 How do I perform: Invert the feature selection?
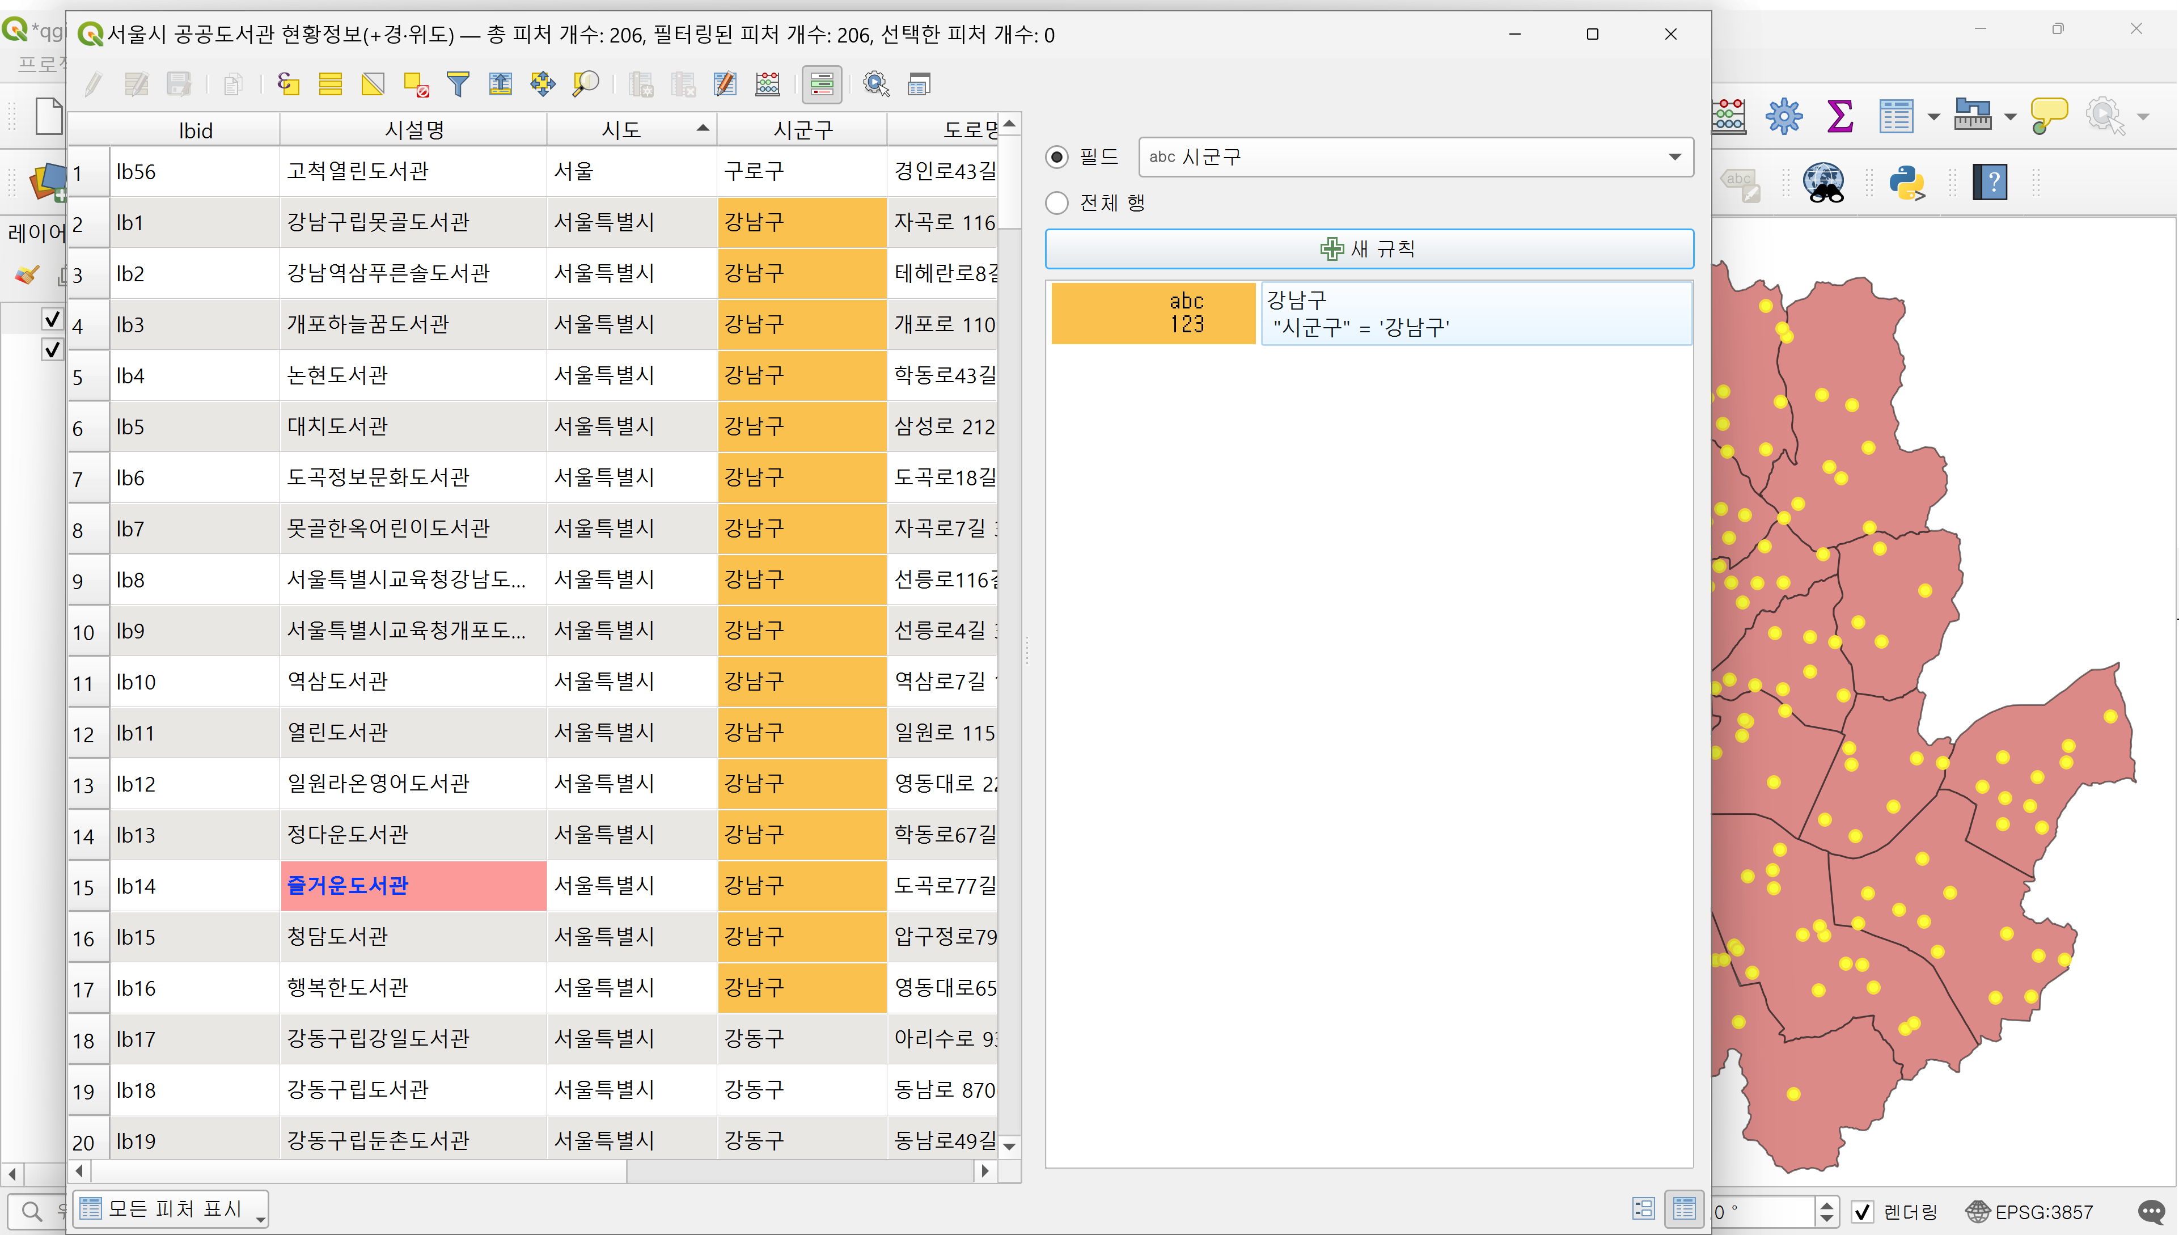click(x=373, y=84)
